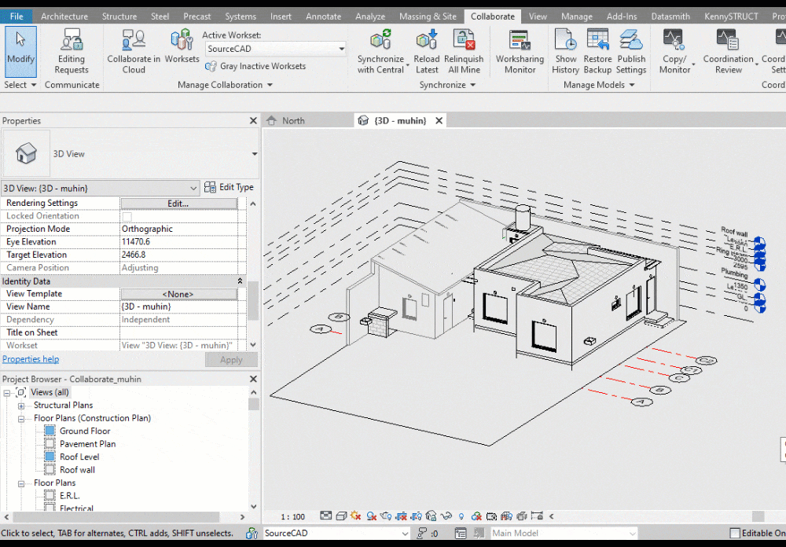Open Unlocked 3D View house icon in view bar

431,516
